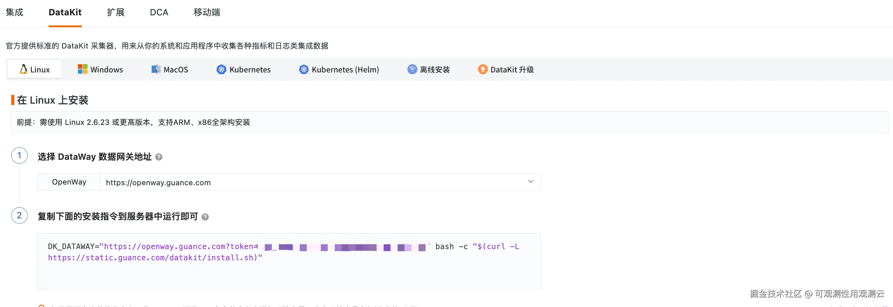Click the Linux penguin icon
893x307 pixels.
[x=23, y=69]
